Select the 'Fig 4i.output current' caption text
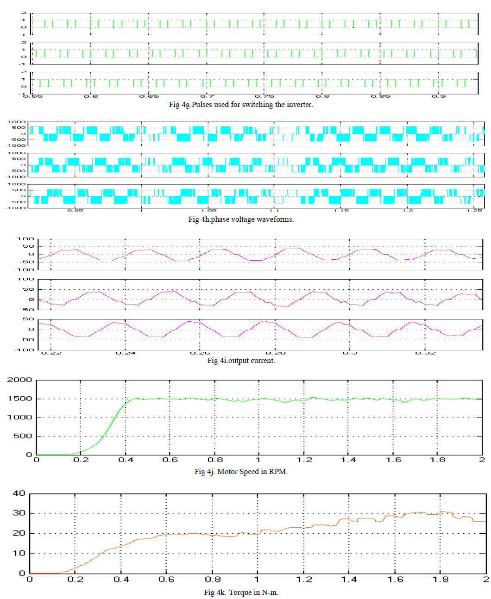 (241, 361)
